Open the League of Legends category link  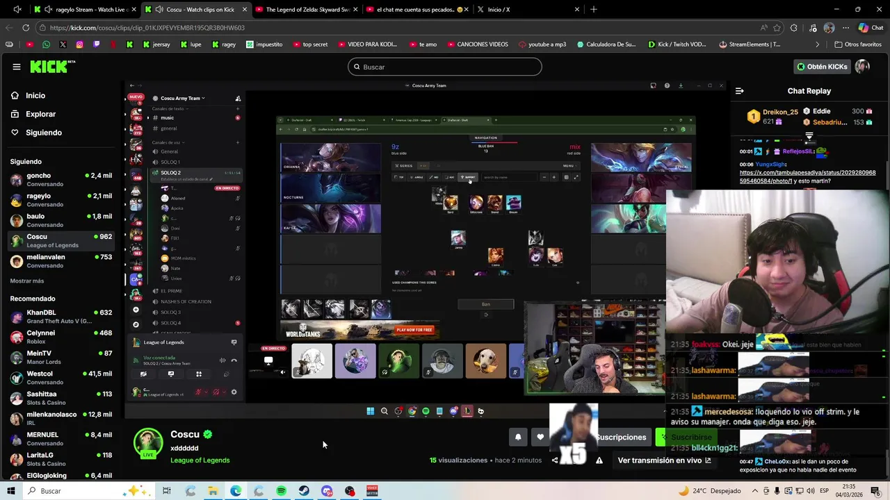(x=200, y=460)
